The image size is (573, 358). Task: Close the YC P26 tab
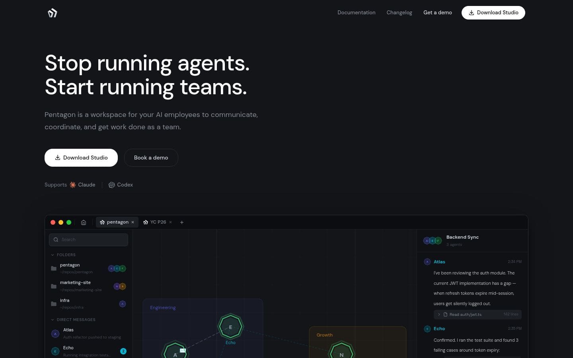click(171, 222)
